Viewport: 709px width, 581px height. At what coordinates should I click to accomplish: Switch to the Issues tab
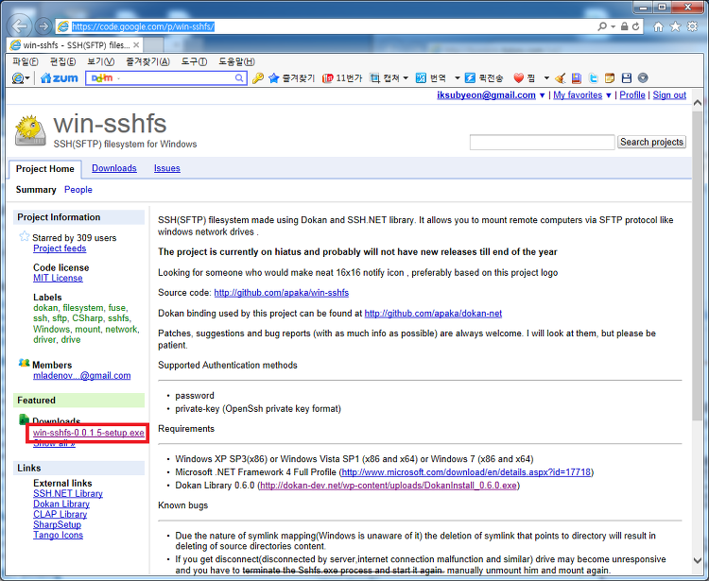[x=166, y=168]
